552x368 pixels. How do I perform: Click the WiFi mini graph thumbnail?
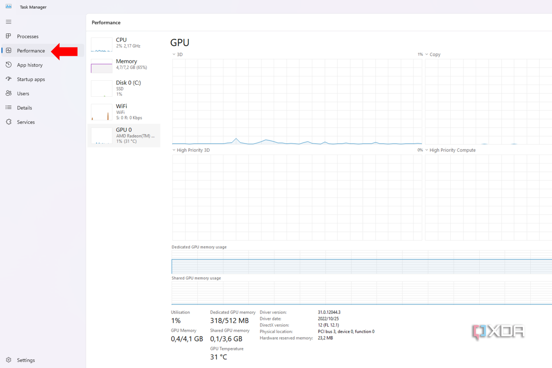click(102, 112)
